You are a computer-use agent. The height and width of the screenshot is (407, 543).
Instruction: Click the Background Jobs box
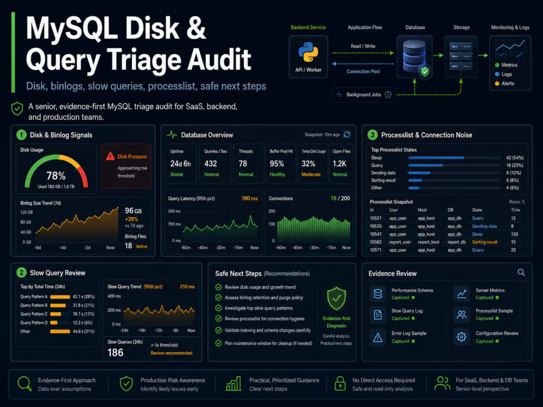[364, 94]
